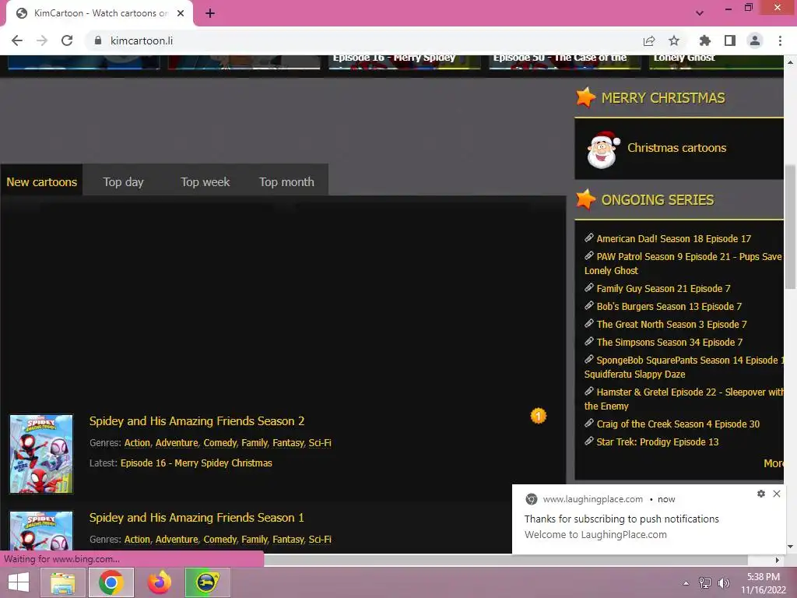The width and height of the screenshot is (797, 598).
Task: Open PAW Patrol Season 9 Episode 21
Action: click(683, 263)
